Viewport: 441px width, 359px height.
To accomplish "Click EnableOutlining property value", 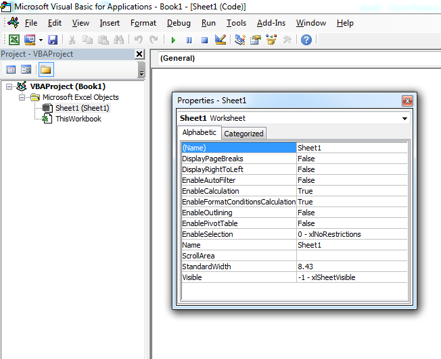I will pyautogui.click(x=352, y=213).
